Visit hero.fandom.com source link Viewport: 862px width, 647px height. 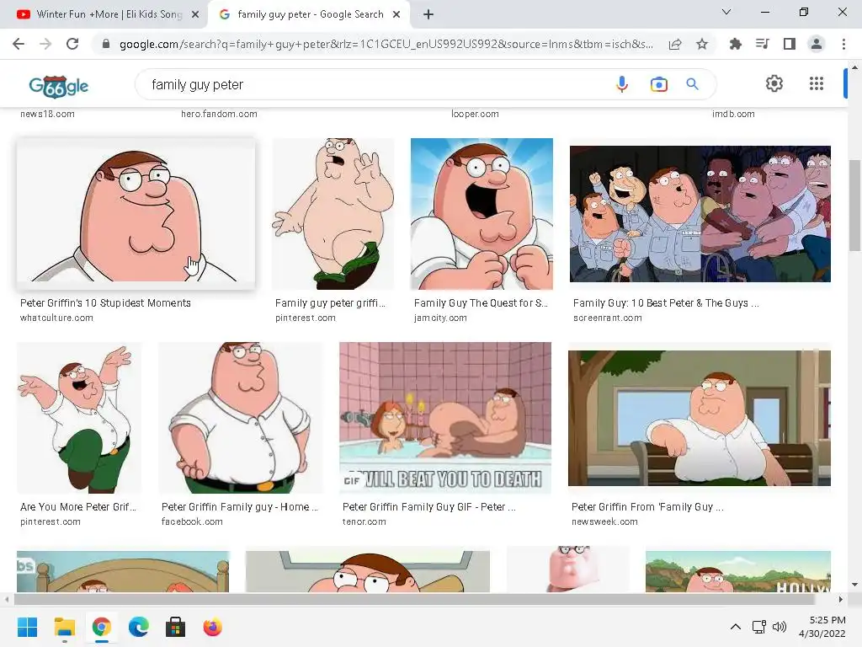click(x=219, y=114)
